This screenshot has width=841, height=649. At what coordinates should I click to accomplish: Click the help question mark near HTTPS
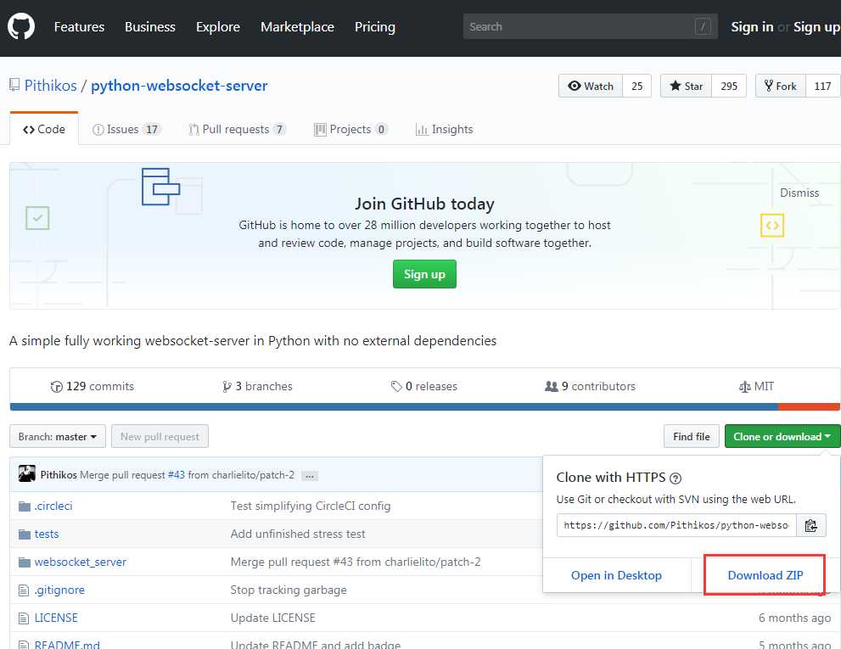point(676,478)
